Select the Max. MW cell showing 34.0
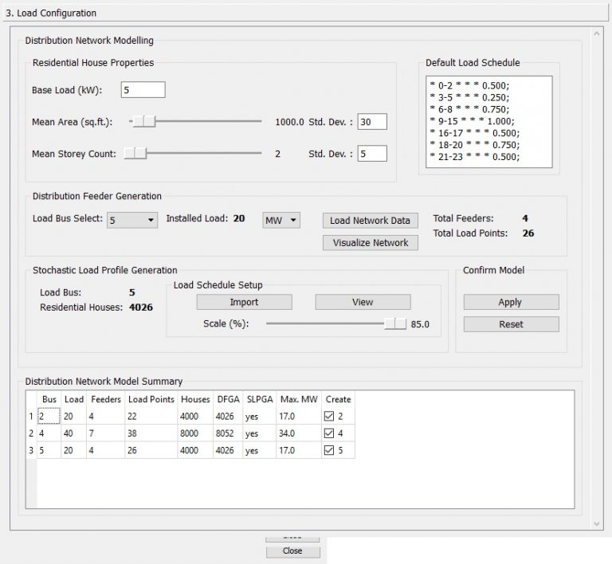Screen dimensions: 612x564 click(x=299, y=433)
